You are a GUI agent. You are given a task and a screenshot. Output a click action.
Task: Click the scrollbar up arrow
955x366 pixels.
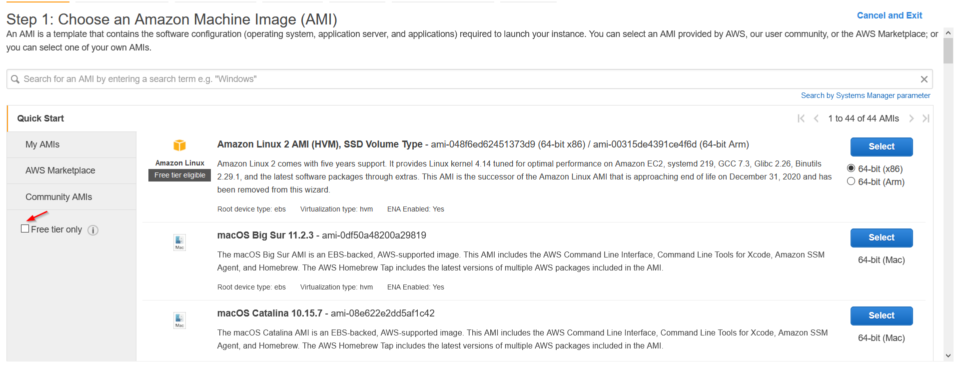point(948,33)
